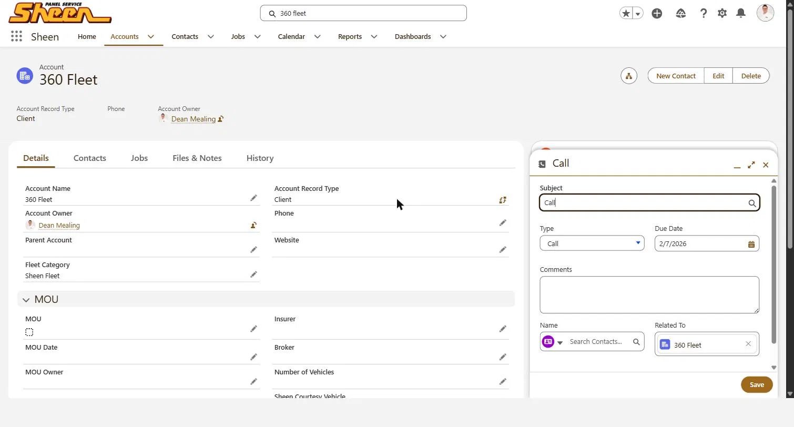This screenshot has height=427, width=794.
Task: Close the Call composer panel
Action: pyautogui.click(x=766, y=165)
